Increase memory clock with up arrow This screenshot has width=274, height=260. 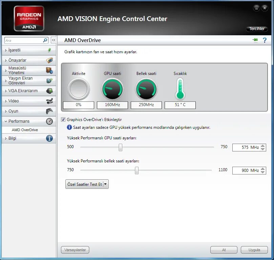262,169
